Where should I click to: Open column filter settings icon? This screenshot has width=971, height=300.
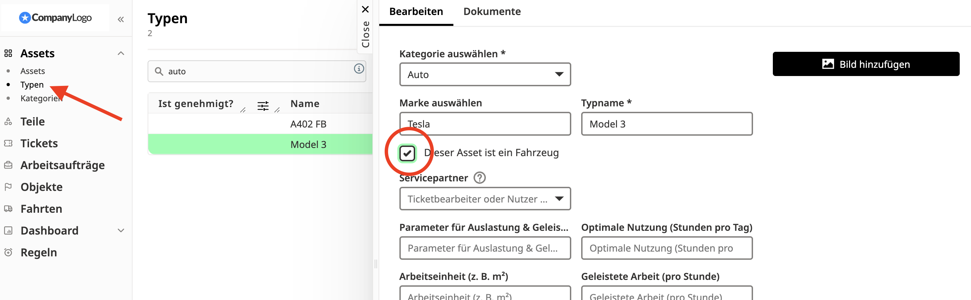click(x=263, y=106)
